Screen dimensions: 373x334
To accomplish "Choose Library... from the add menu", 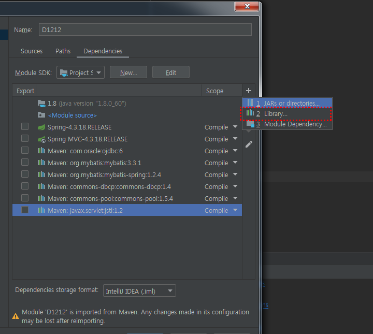I will pyautogui.click(x=288, y=113).
